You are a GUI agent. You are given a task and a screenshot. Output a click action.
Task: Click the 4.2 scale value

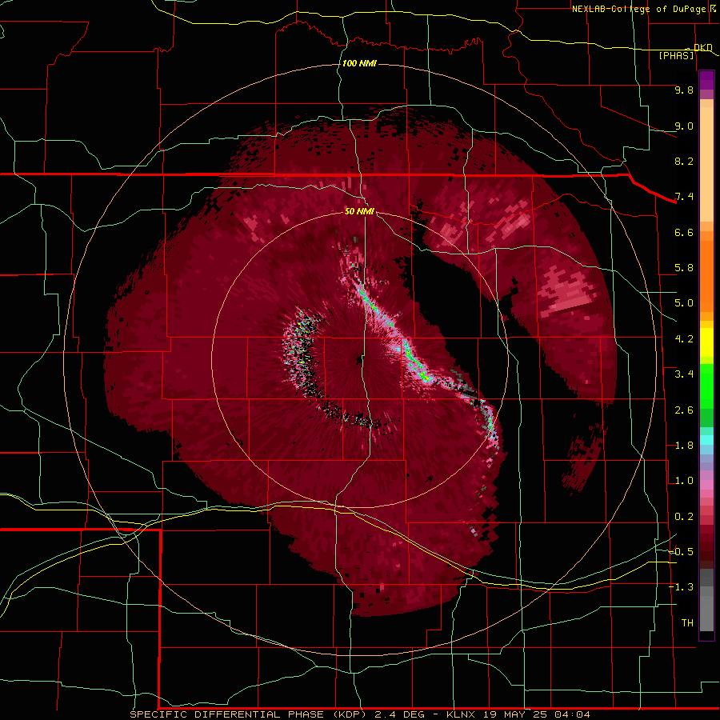point(684,339)
